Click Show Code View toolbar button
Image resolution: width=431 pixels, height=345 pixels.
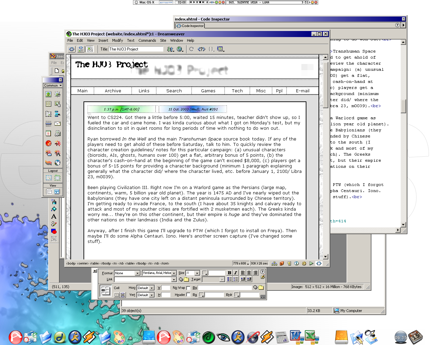click(72, 49)
